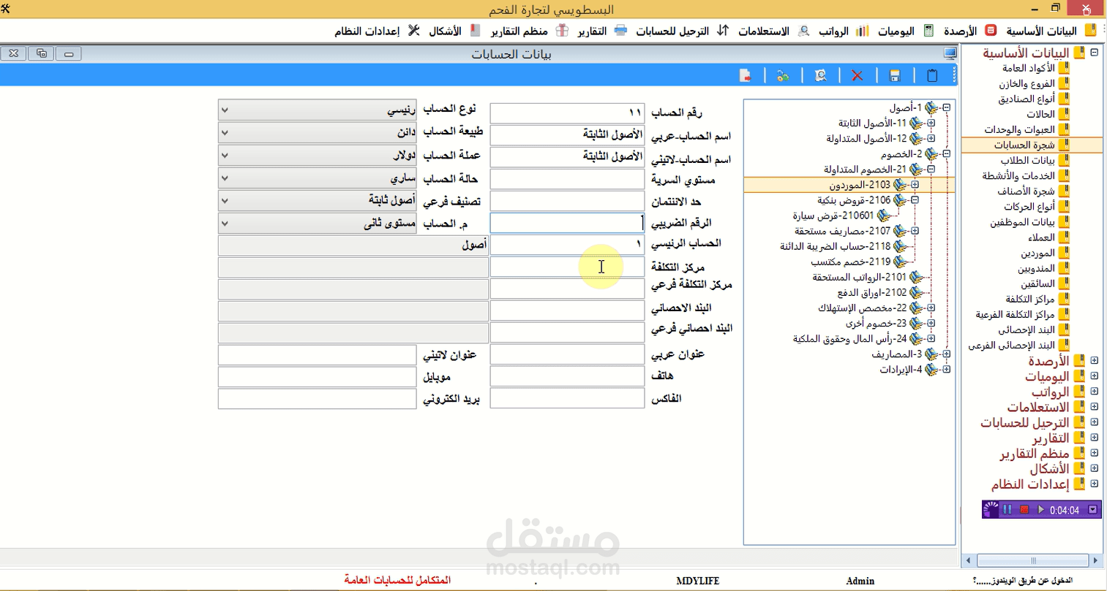
Task: Click the رقم الحساب input field
Action: 567,113
